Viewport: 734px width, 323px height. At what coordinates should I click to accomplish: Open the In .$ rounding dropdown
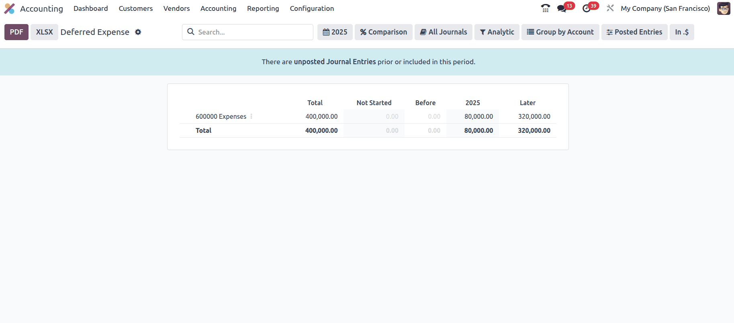(x=682, y=32)
